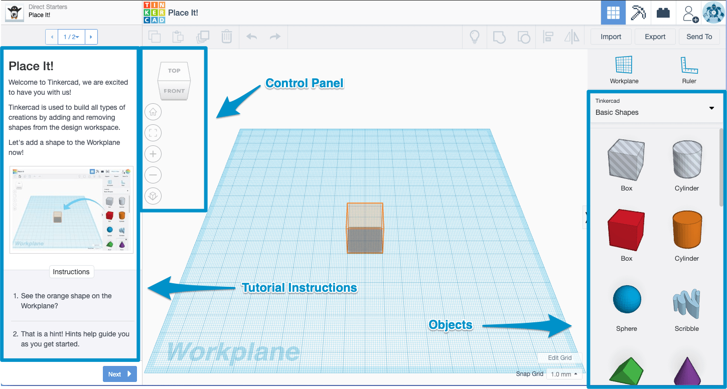Select the Mirror tool icon
The height and width of the screenshot is (389, 727).
572,36
